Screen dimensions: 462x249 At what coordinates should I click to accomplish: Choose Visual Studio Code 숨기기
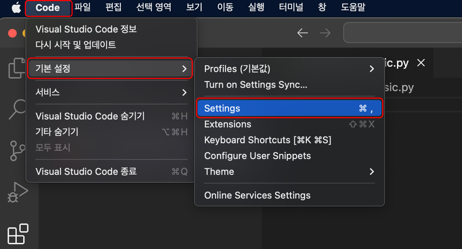tap(111, 116)
